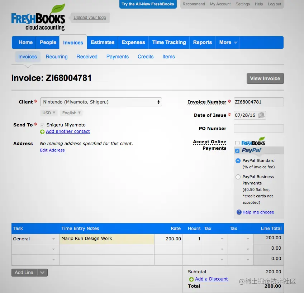This screenshot has height=293, width=304.
Task: Click the FreshBooks cloud accounting logo
Action: click(x=38, y=17)
